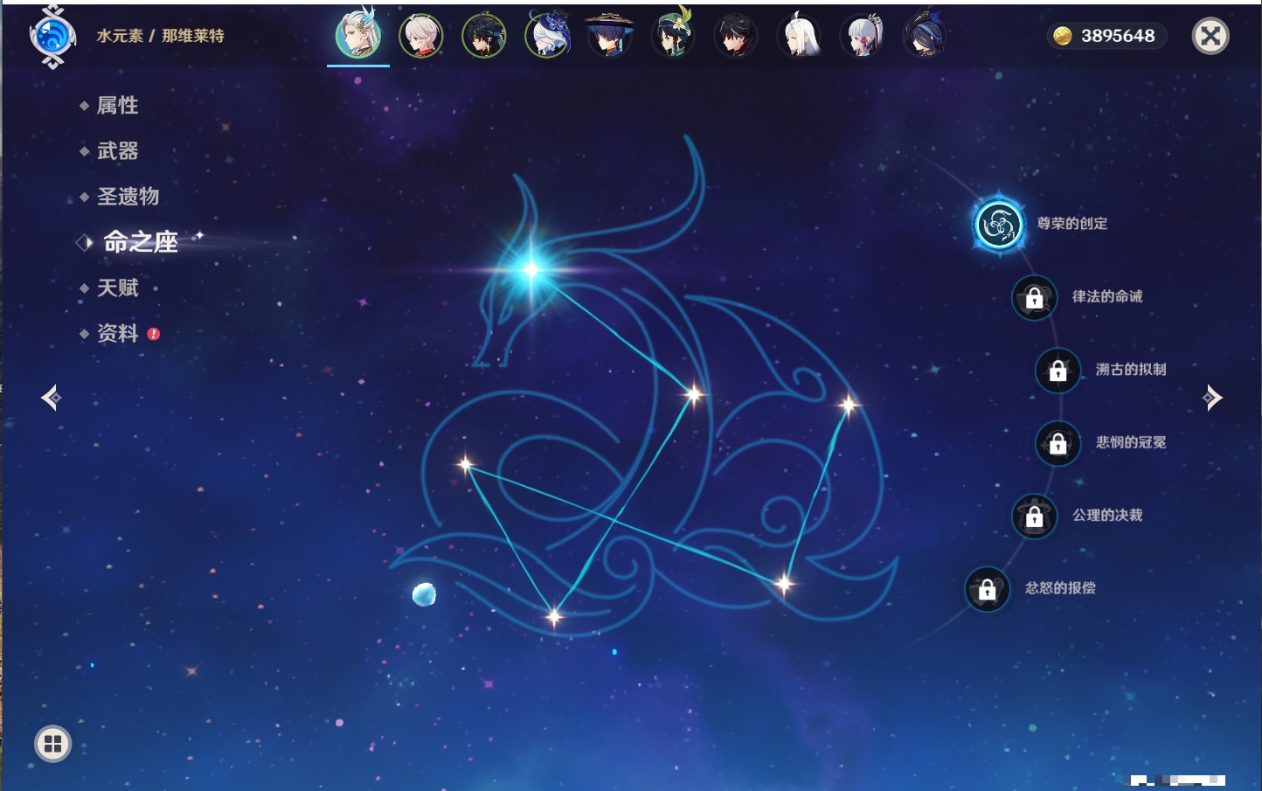Click the 公理的决裁 label text
1262x791 pixels.
[1107, 516]
